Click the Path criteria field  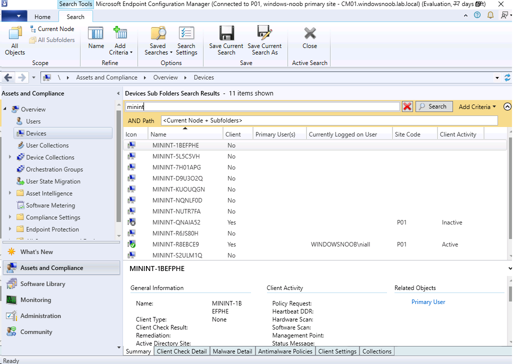coord(329,120)
